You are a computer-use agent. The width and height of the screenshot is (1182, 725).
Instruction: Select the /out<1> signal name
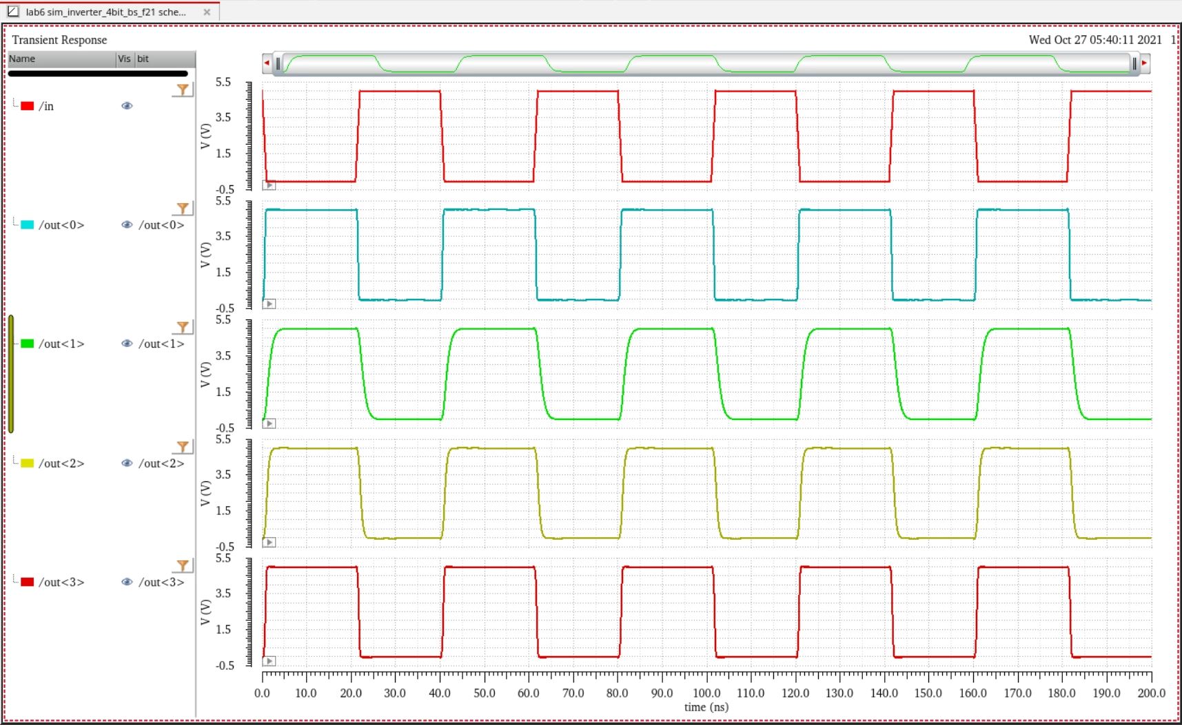pyautogui.click(x=61, y=344)
